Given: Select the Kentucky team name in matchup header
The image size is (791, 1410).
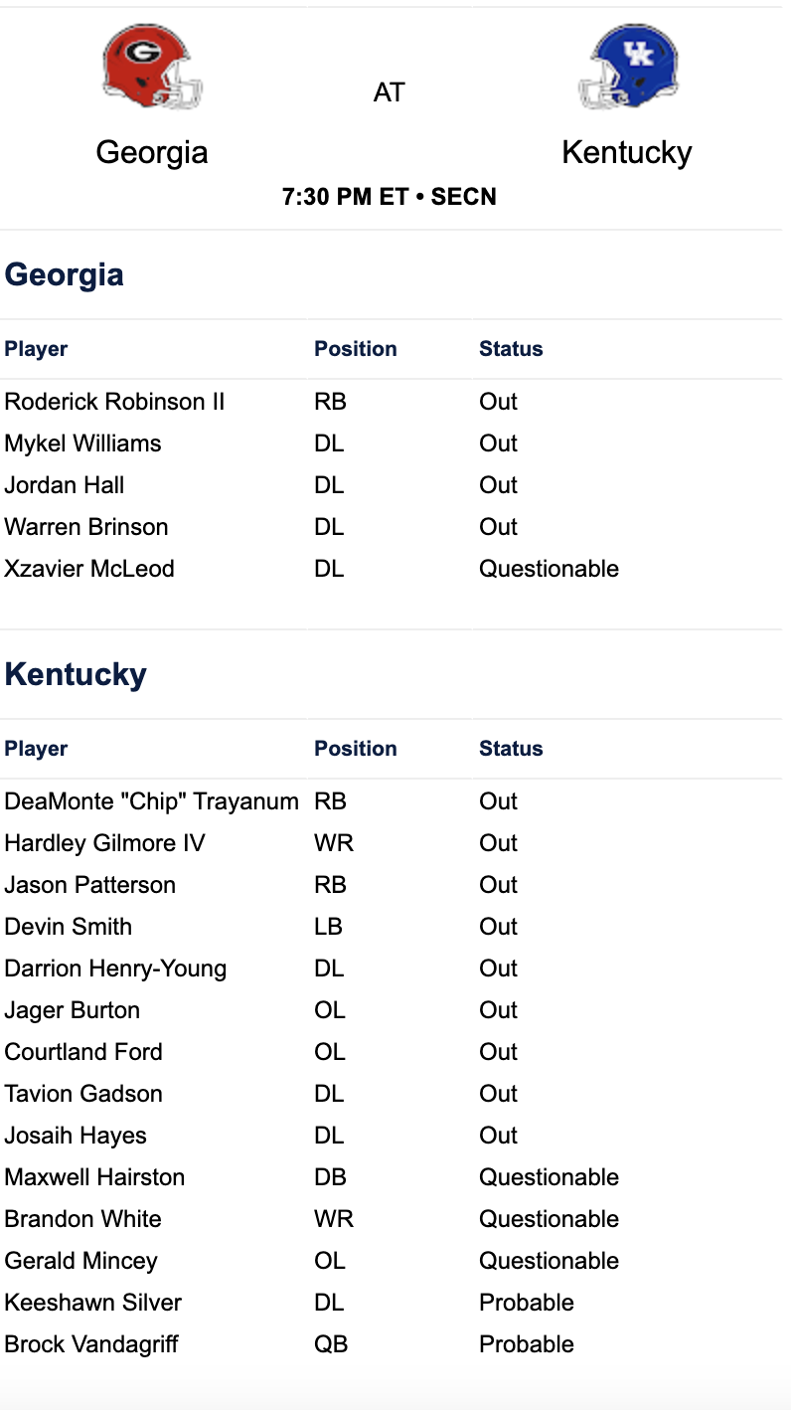Looking at the screenshot, I should [627, 152].
